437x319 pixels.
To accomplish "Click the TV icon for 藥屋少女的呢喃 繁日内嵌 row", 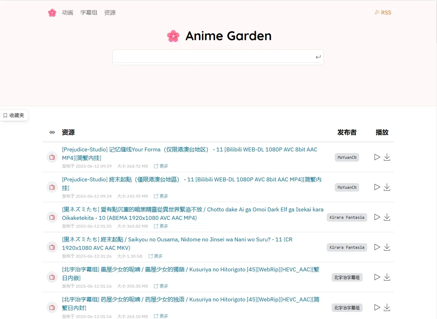I will click(52, 277).
